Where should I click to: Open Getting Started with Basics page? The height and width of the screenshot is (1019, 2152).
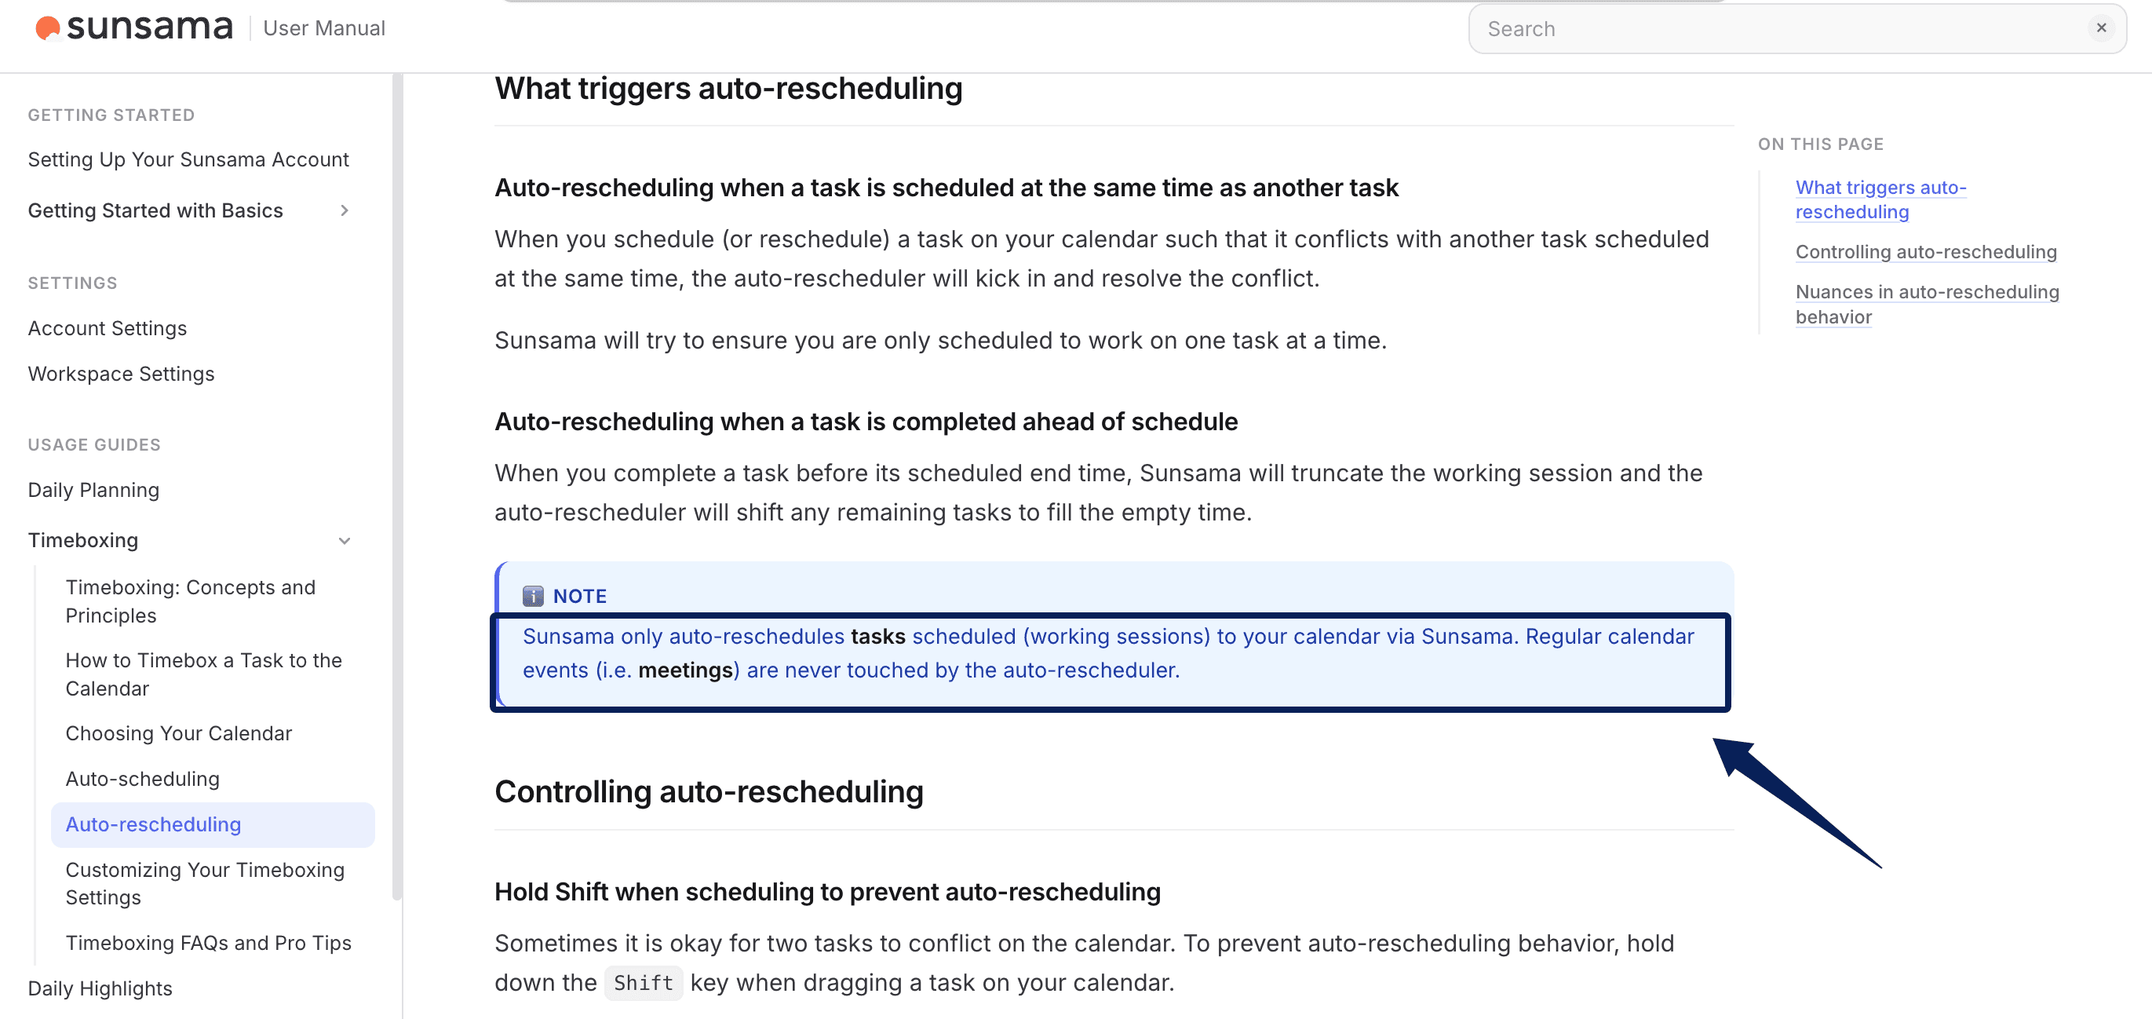tap(155, 210)
